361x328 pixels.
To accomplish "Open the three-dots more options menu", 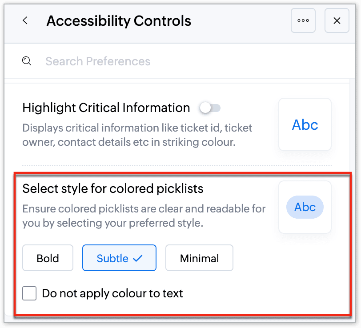I will [x=303, y=20].
